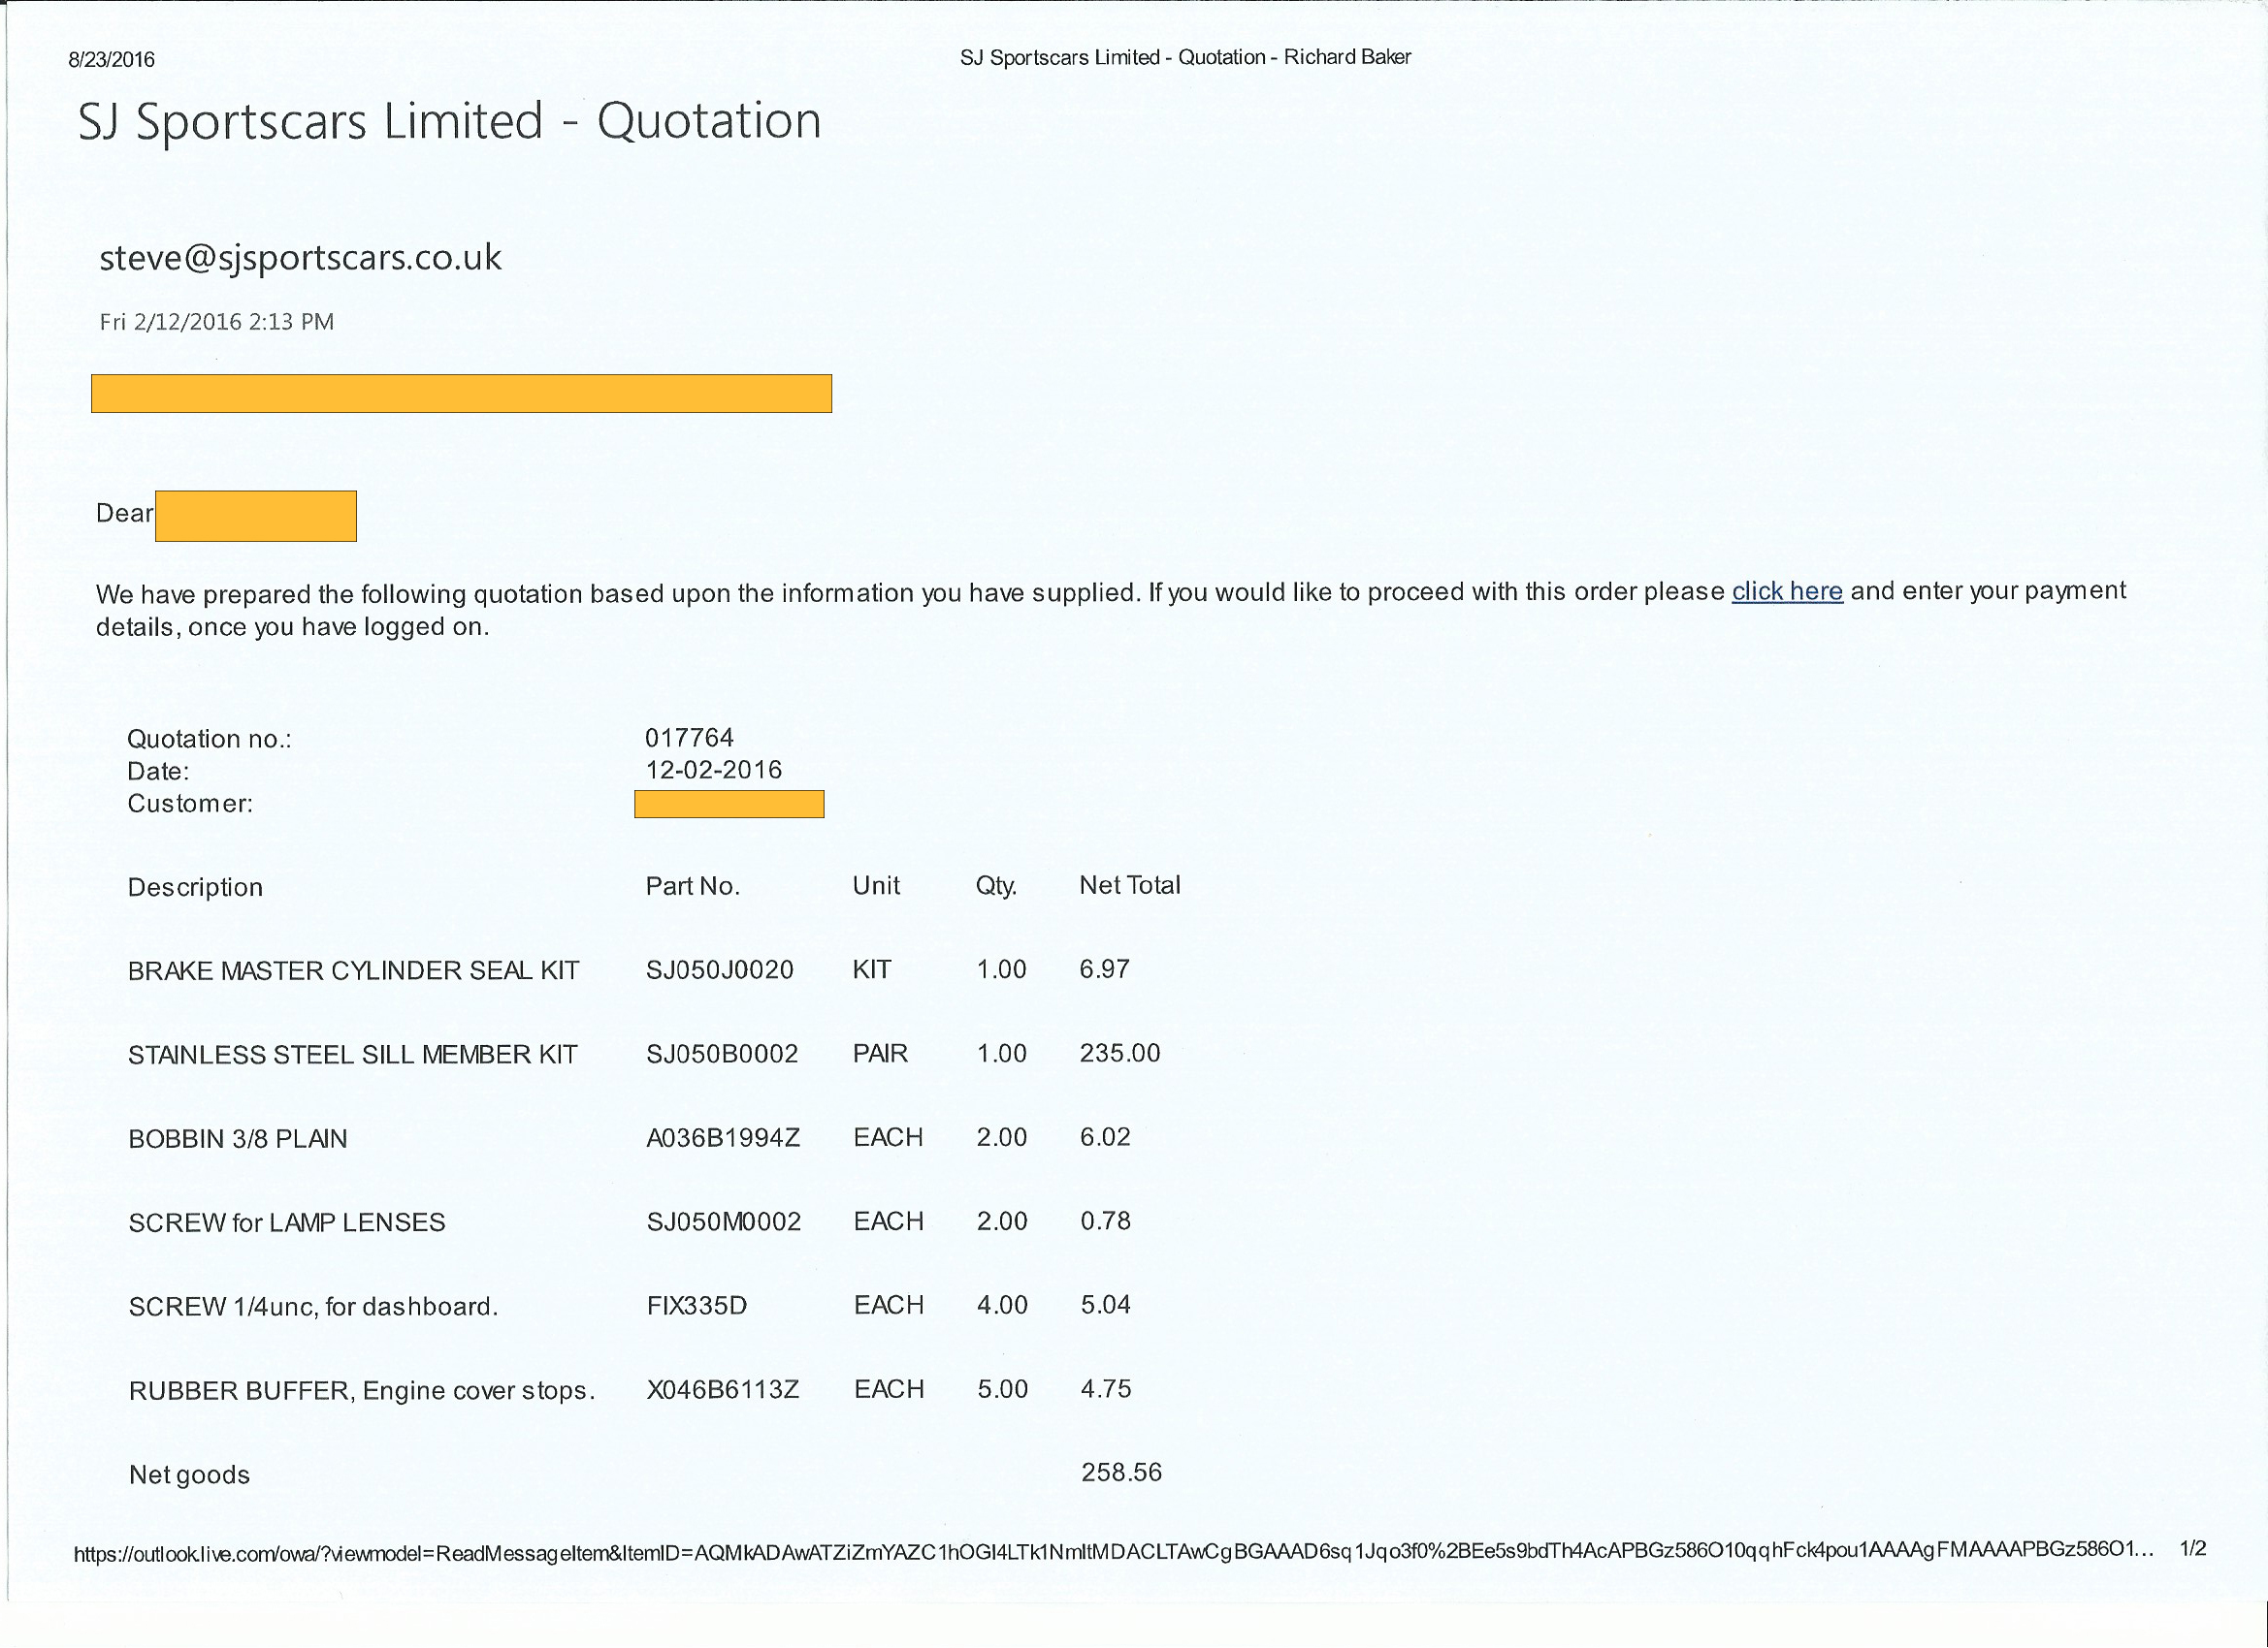Click the "Description" column header
This screenshot has width=2268, height=1648.
point(195,887)
